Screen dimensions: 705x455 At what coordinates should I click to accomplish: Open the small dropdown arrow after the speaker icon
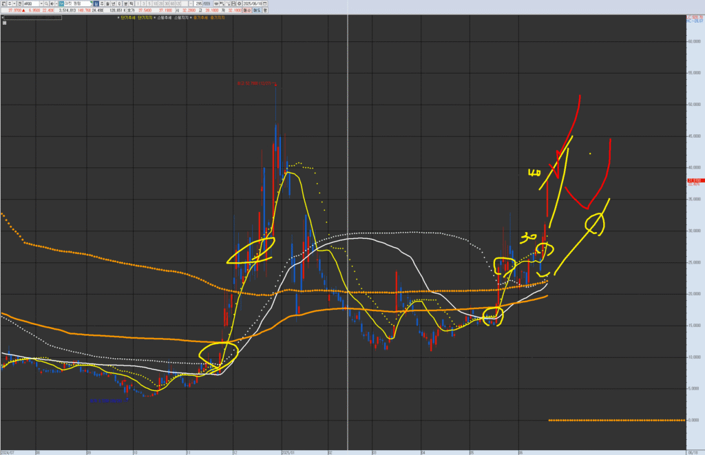56,3
